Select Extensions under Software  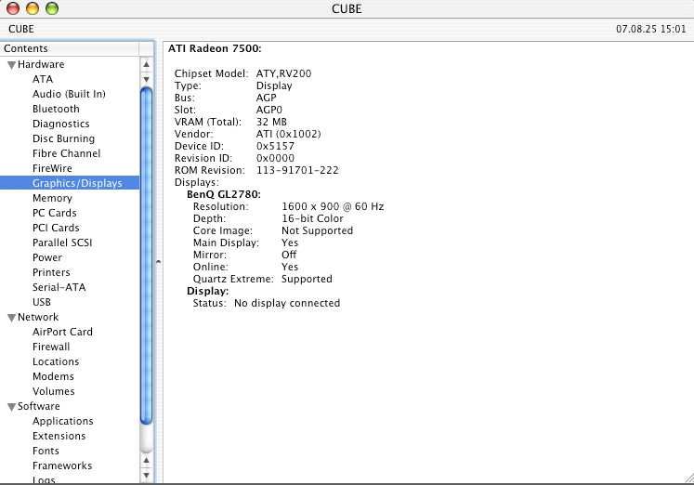59,436
